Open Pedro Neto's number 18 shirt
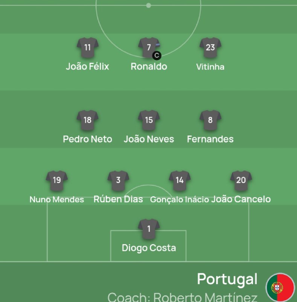 (88, 120)
